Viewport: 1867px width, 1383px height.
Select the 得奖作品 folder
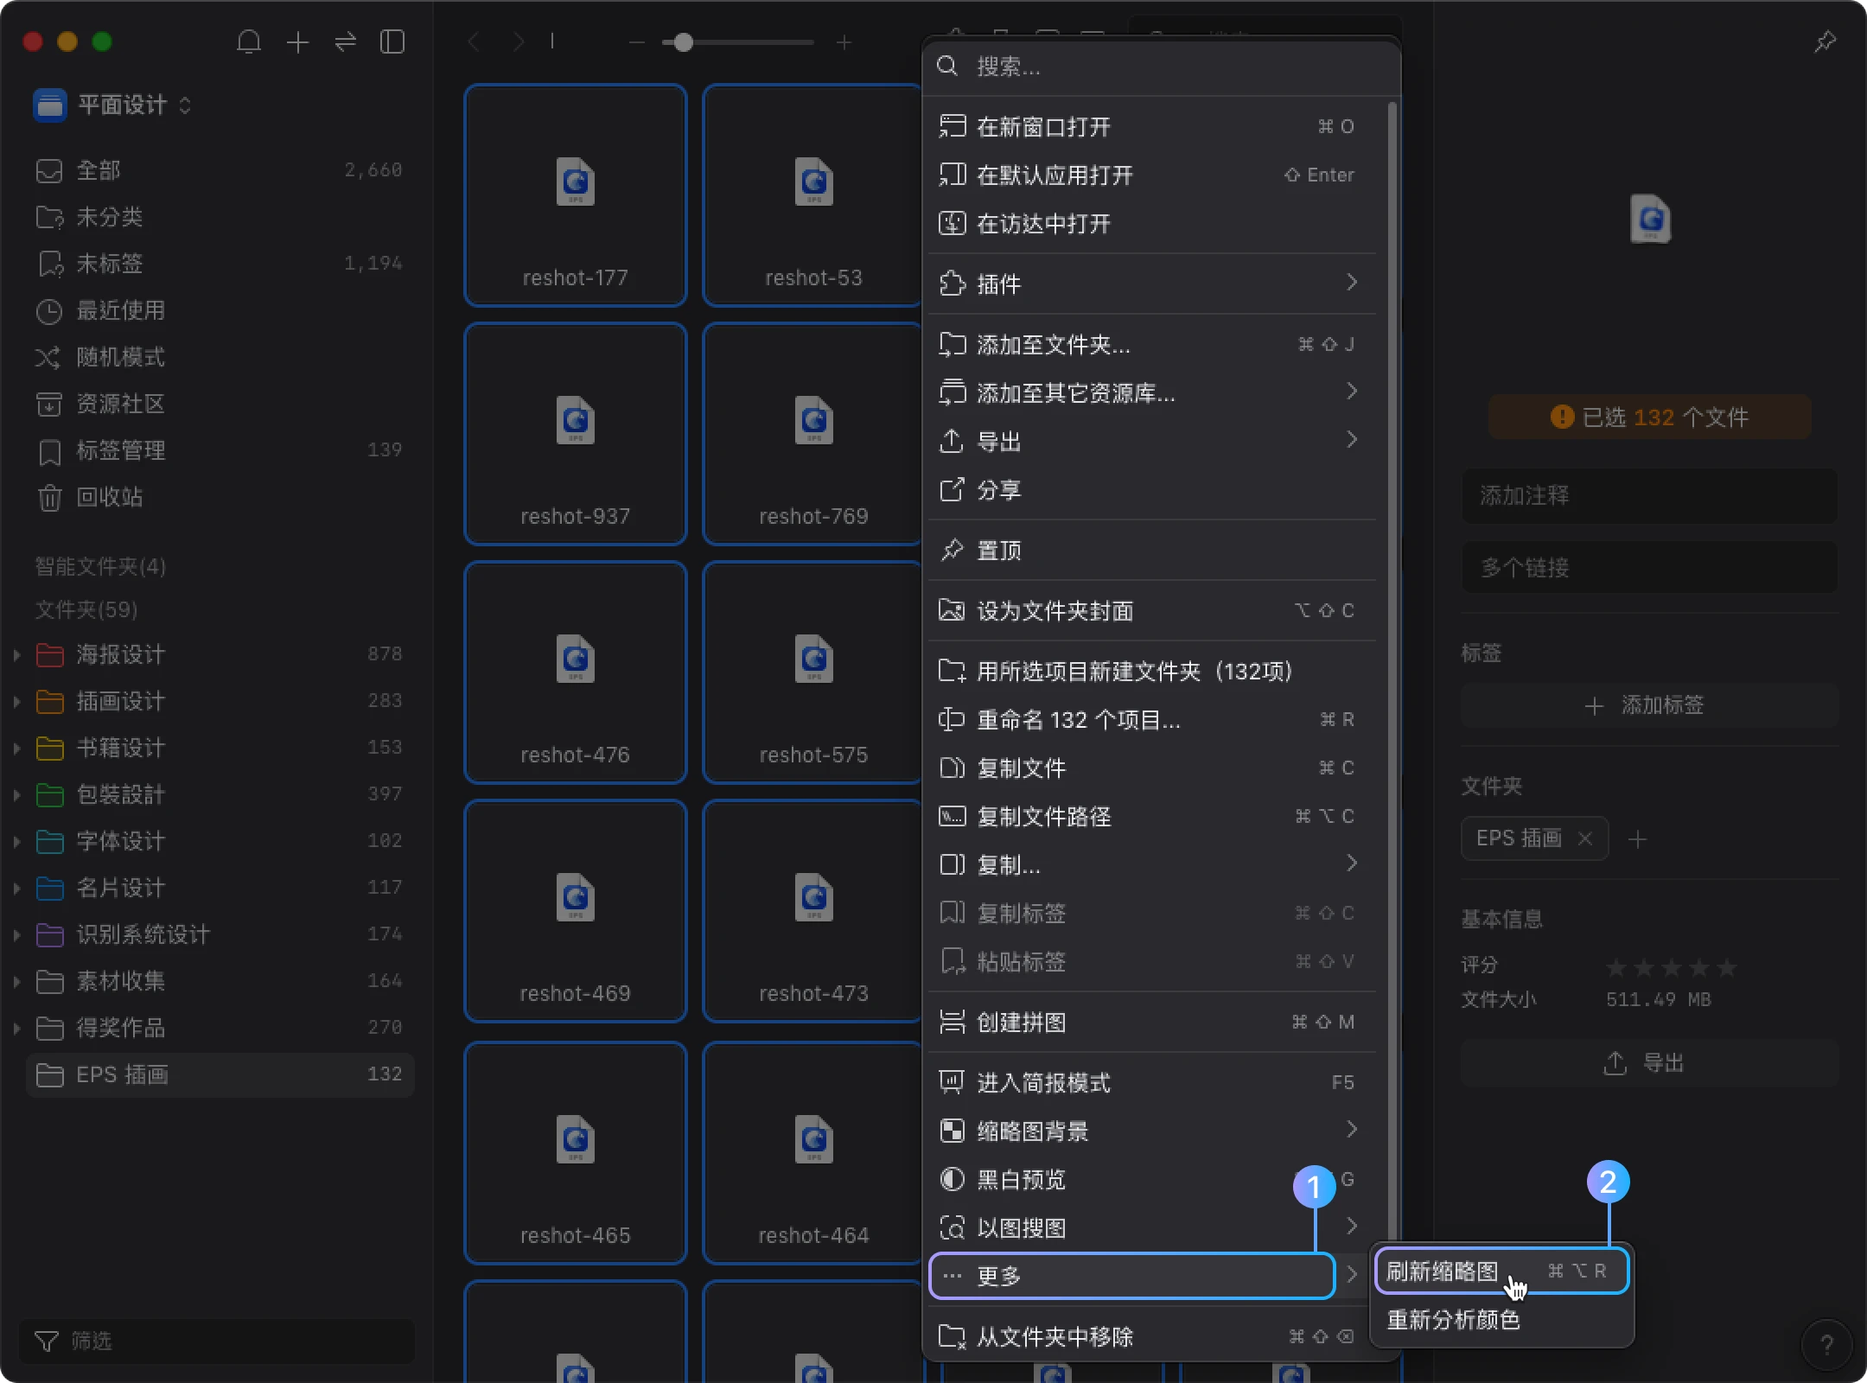click(220, 1028)
